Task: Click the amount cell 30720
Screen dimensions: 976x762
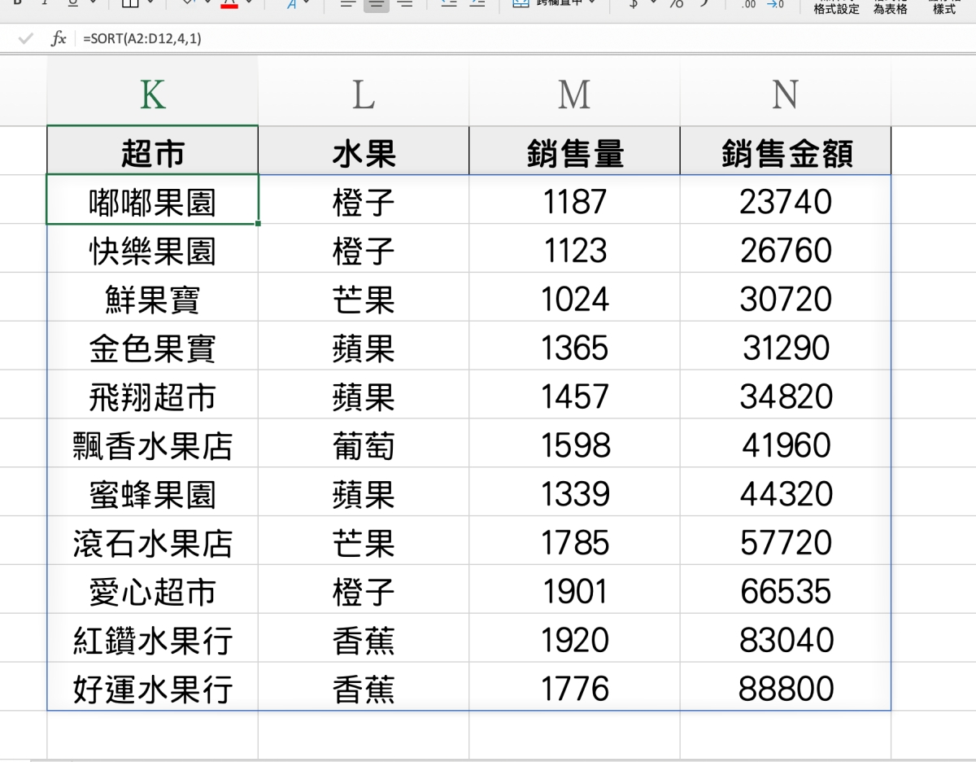Action: pos(786,297)
